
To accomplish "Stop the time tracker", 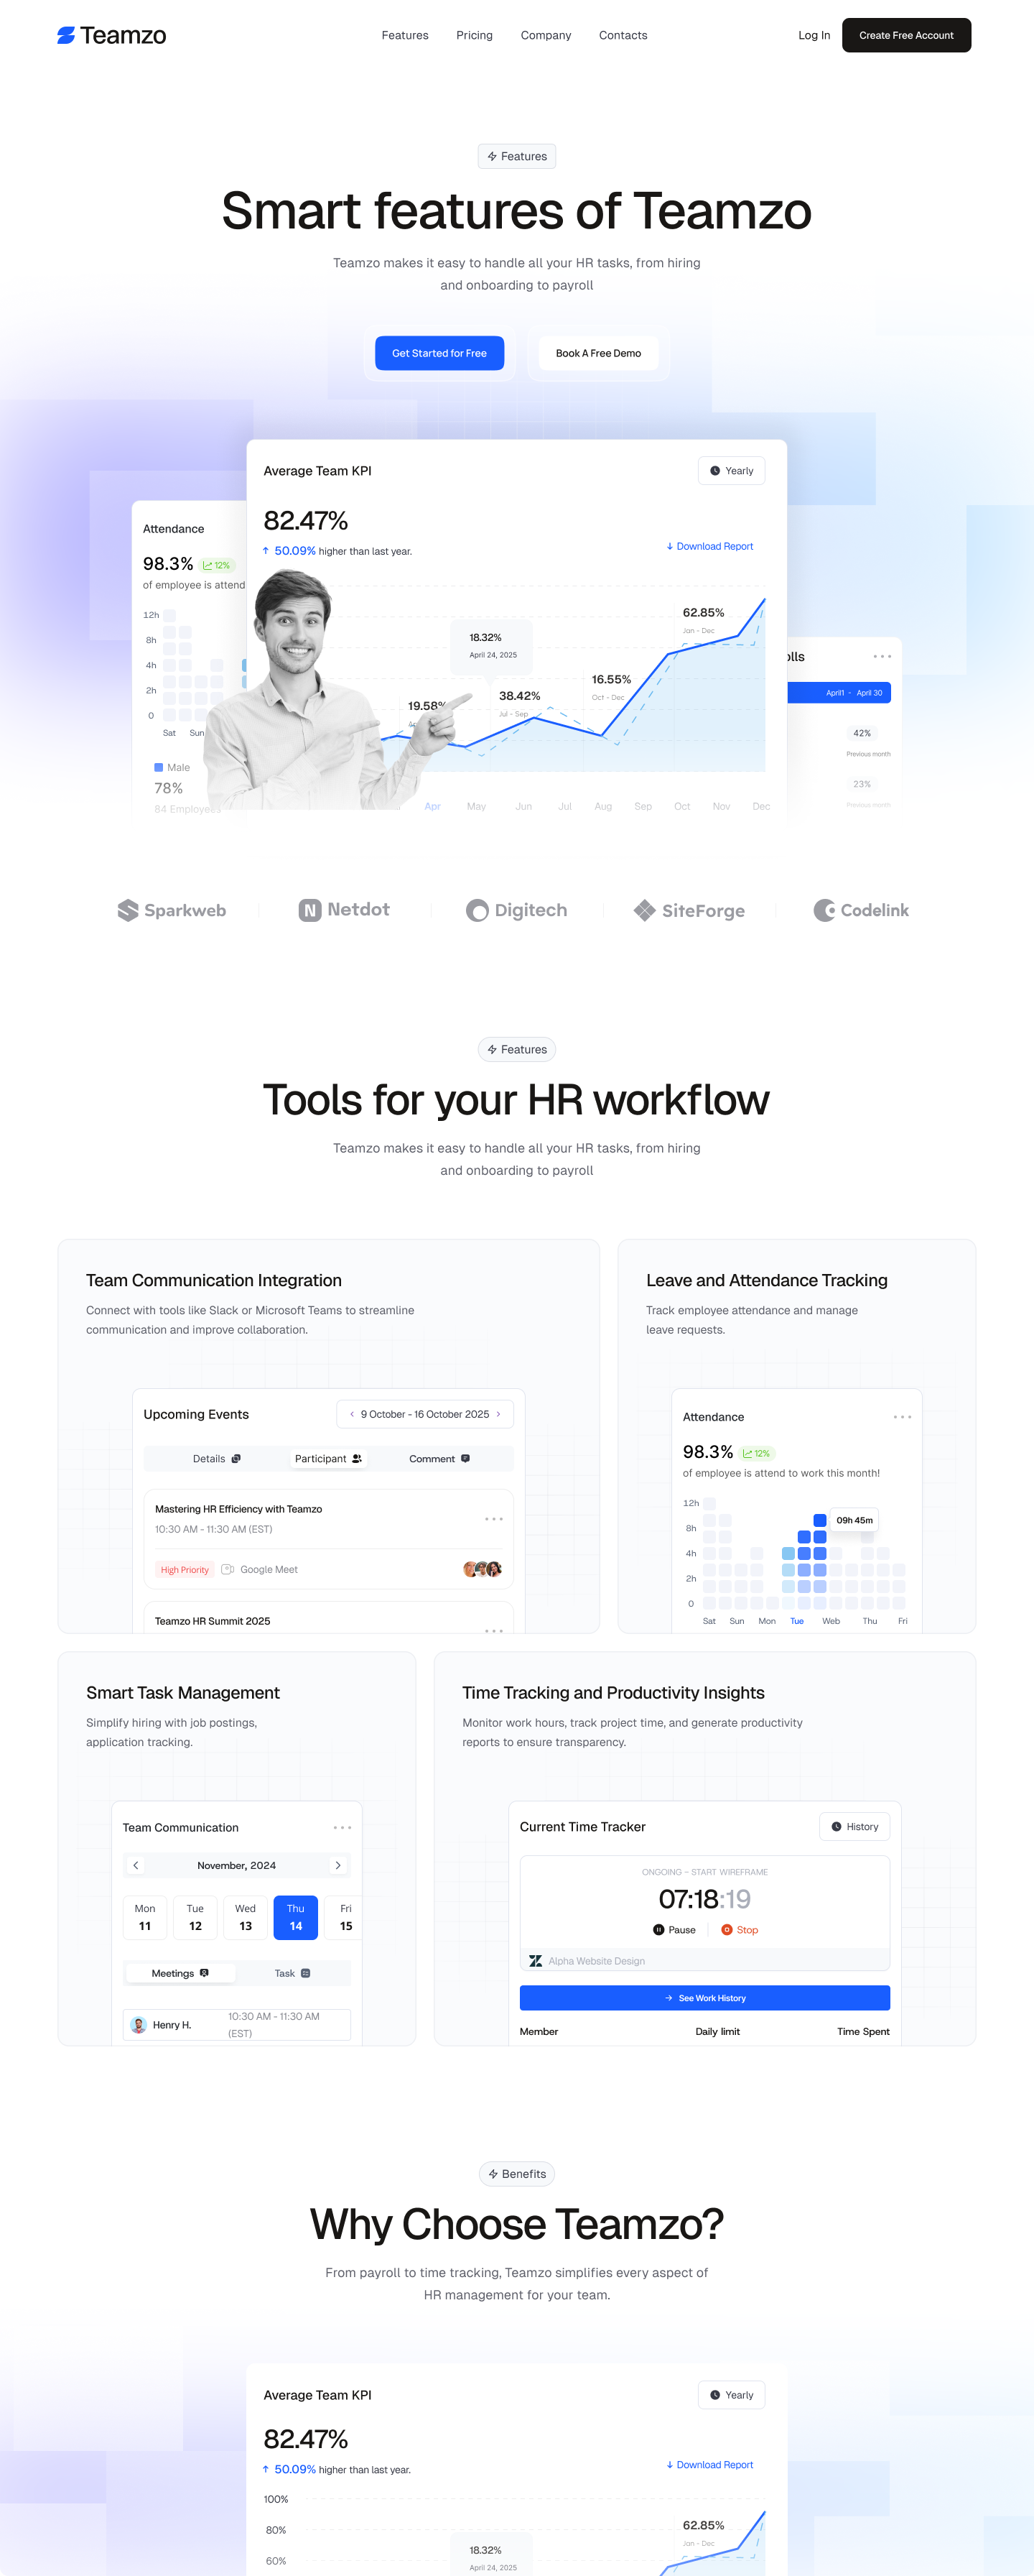I will click(740, 1930).
